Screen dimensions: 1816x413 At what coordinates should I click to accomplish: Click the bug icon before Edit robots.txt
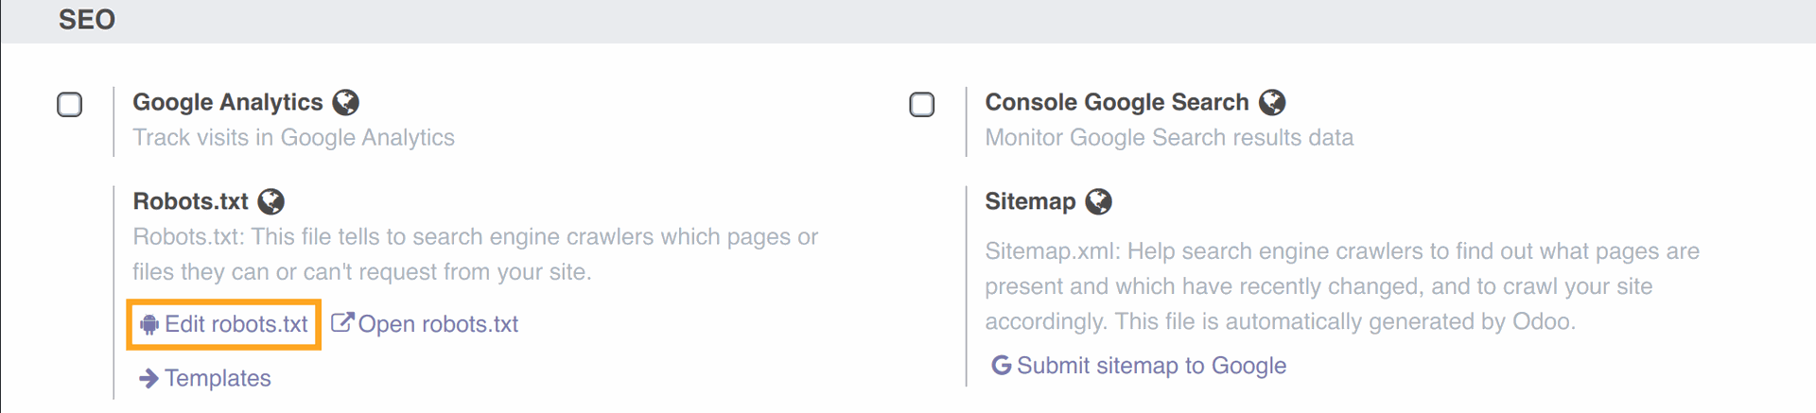pyautogui.click(x=148, y=325)
